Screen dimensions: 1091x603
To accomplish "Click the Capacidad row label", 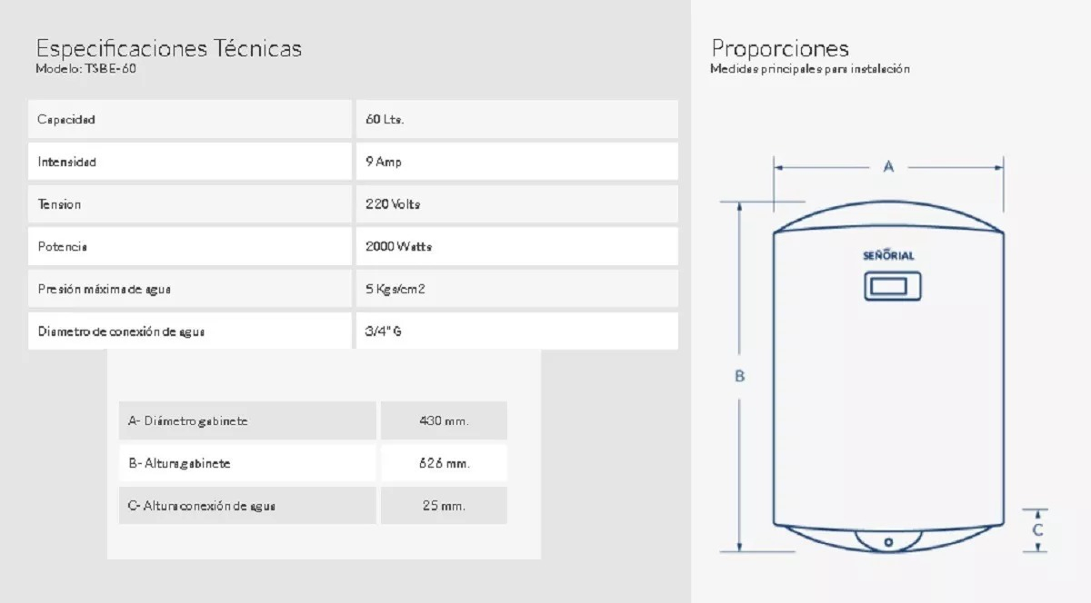I will 66,120.
